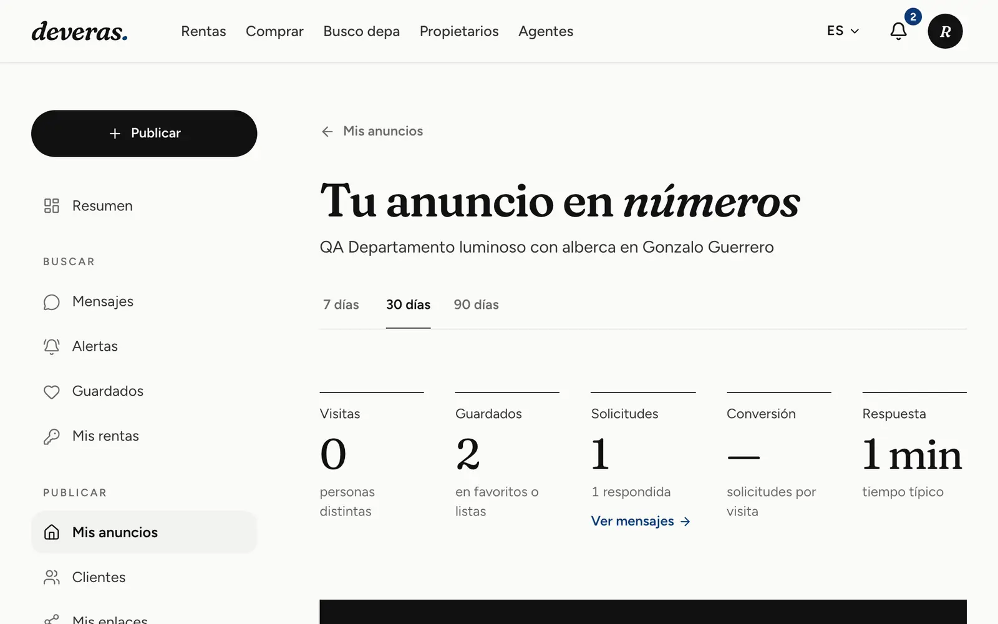Image resolution: width=998 pixels, height=624 pixels.
Task: Click the heading 'Tu anuncio en números'
Action: click(560, 201)
